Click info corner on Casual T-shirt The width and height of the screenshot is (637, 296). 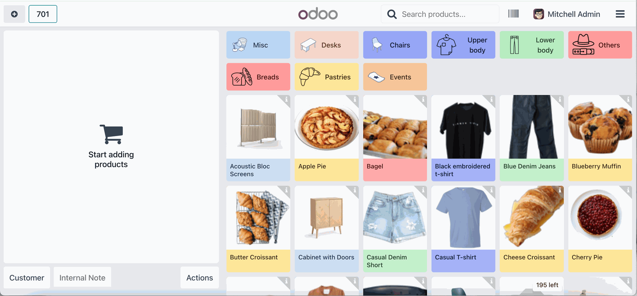pyautogui.click(x=491, y=190)
